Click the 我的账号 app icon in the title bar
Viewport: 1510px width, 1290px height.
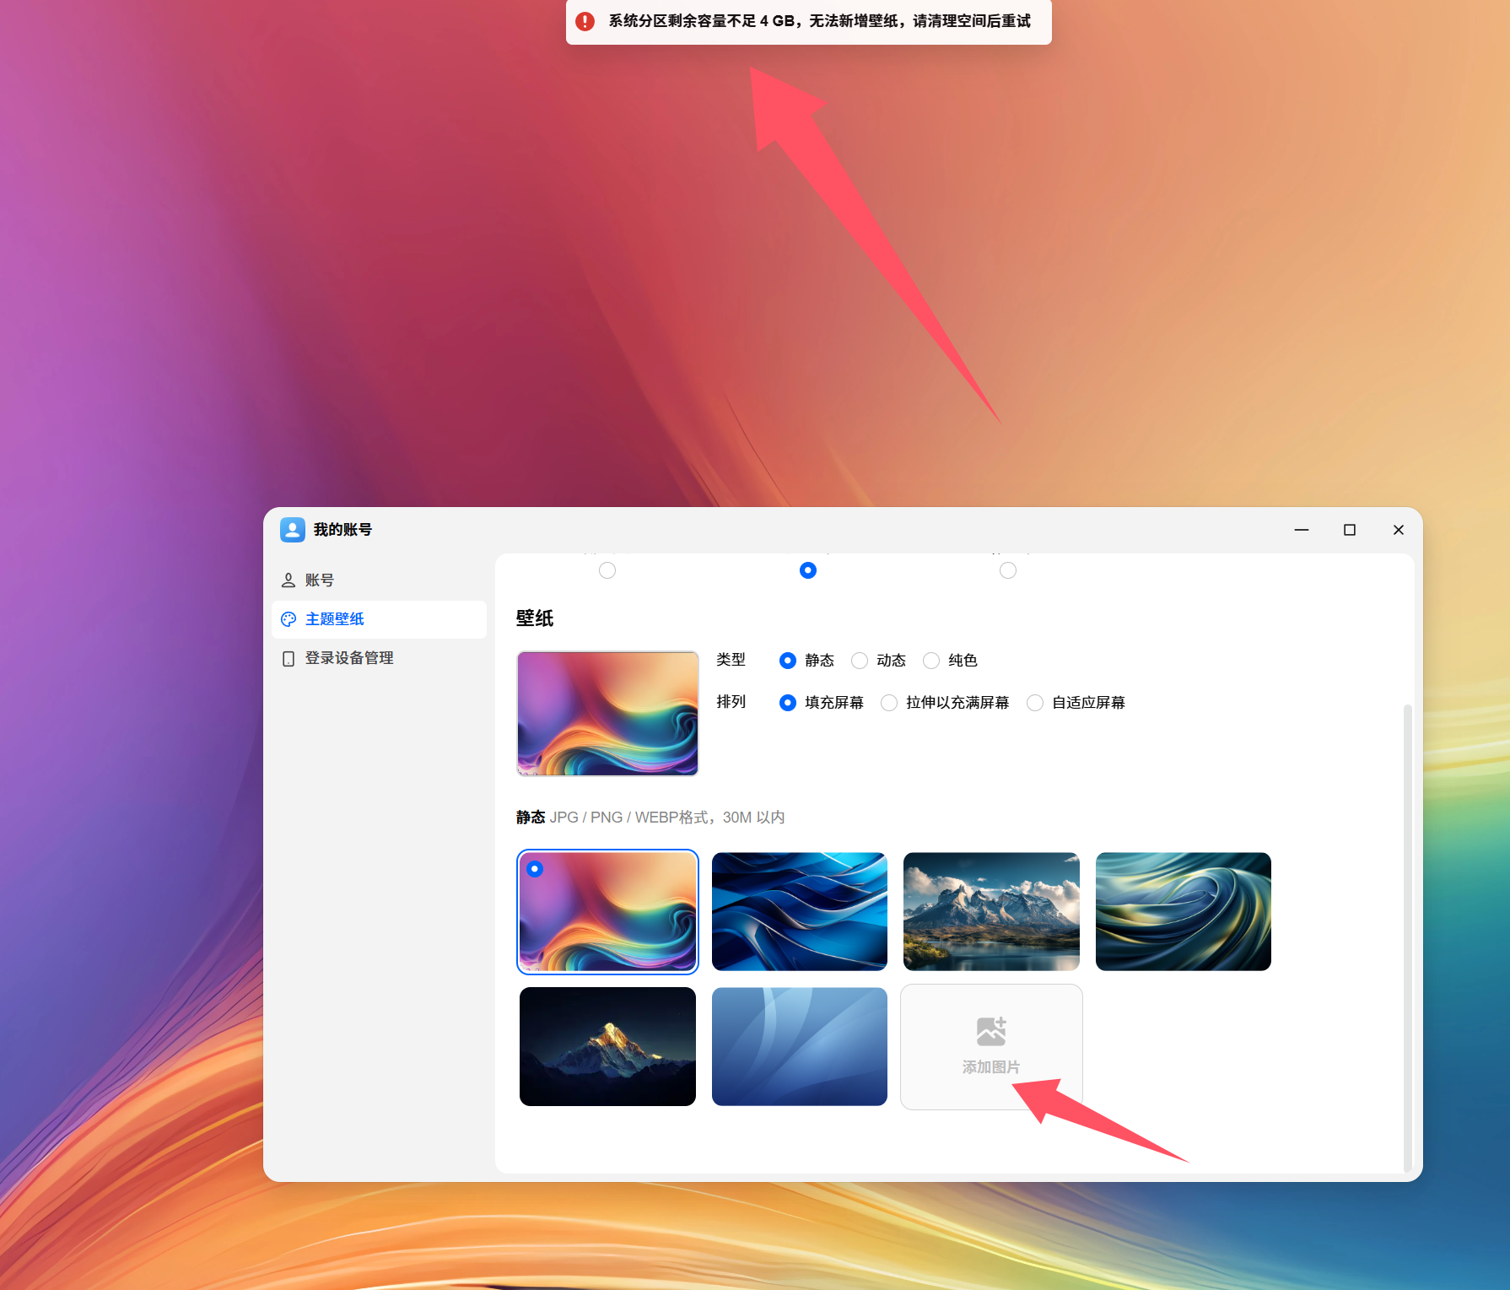tap(293, 530)
